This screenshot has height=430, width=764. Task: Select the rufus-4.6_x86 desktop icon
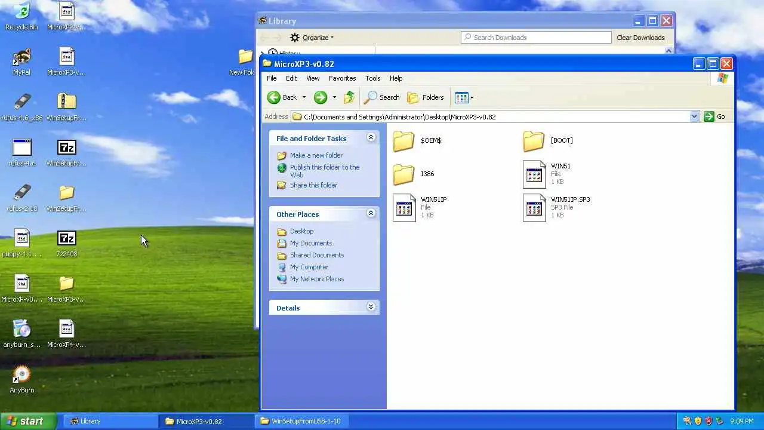point(21,107)
